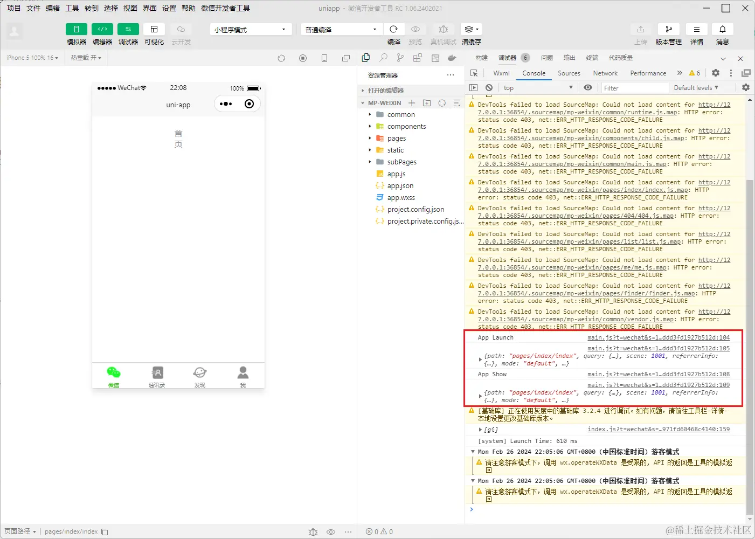Open the source control branch icon

pyautogui.click(x=400, y=58)
